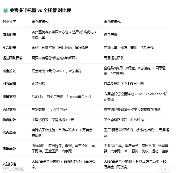Click the bar chart icon beside title
The width and height of the screenshot is (182, 173).
(6, 10)
